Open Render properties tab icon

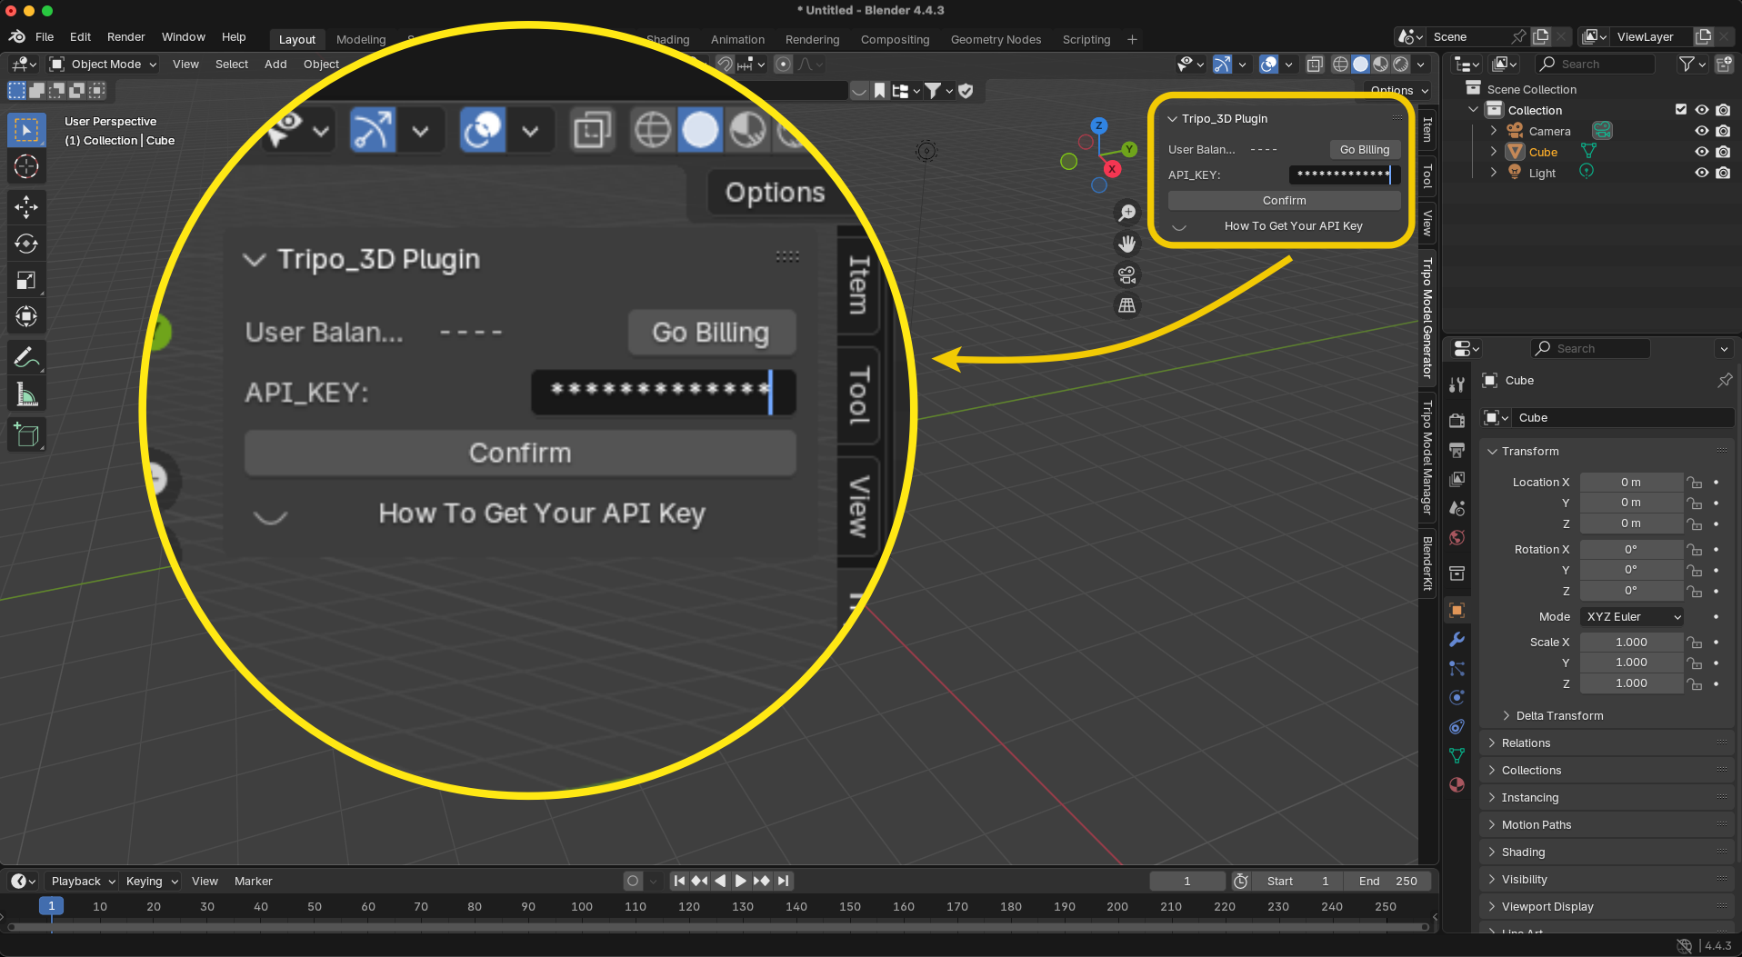click(x=1457, y=419)
